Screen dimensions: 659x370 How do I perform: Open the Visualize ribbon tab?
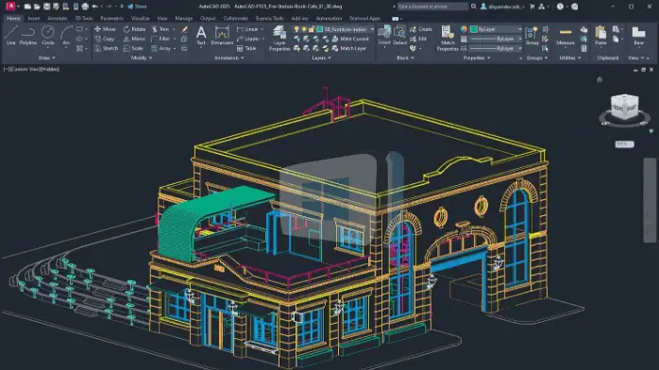140,19
